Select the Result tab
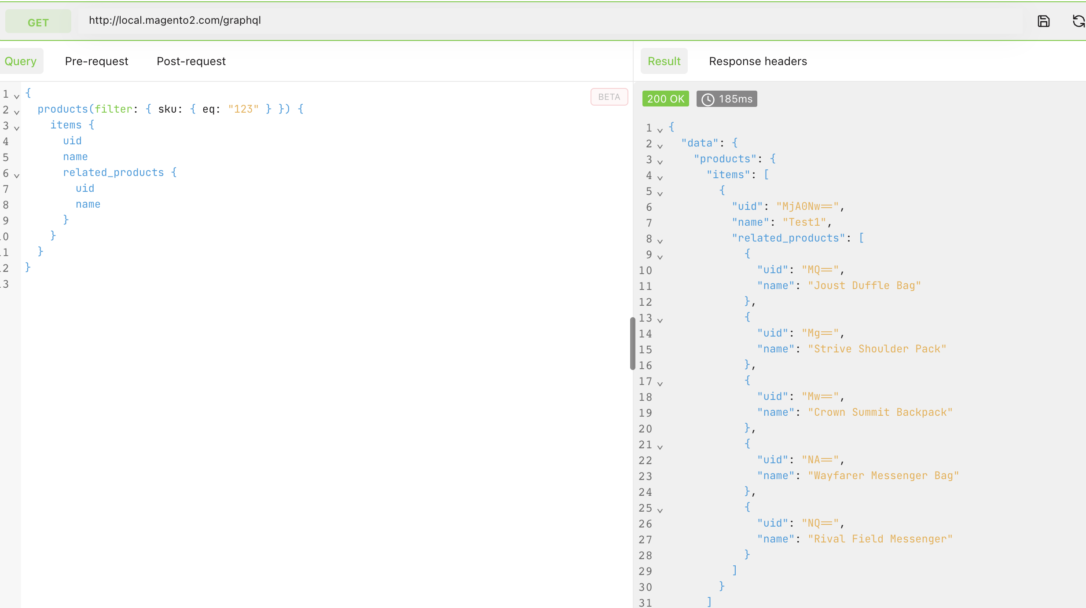The image size is (1086, 608). (x=664, y=61)
